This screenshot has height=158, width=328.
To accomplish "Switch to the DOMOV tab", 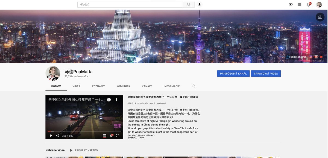I will [x=56, y=86].
